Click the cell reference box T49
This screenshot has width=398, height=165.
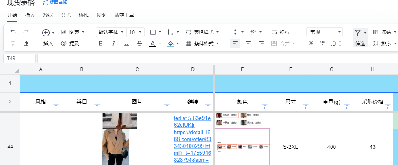tap(19, 58)
